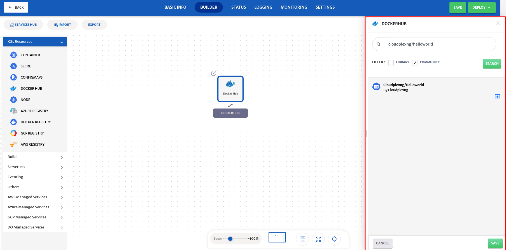Click the DOCKER HUB label under the node
Screen dimensions: 506x250
click(230, 113)
